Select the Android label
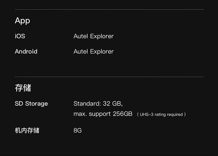This screenshot has width=218, height=156. point(26,52)
